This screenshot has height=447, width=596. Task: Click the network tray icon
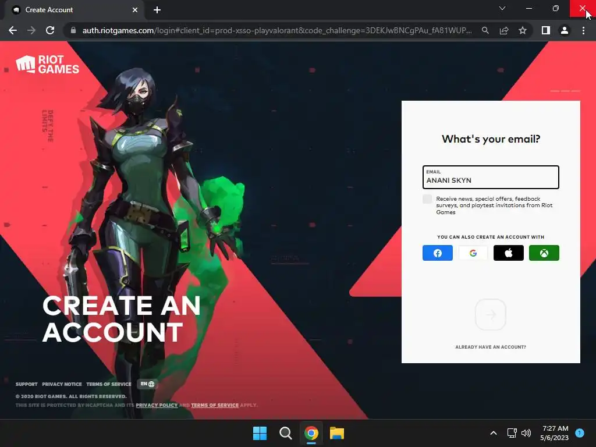click(x=512, y=433)
